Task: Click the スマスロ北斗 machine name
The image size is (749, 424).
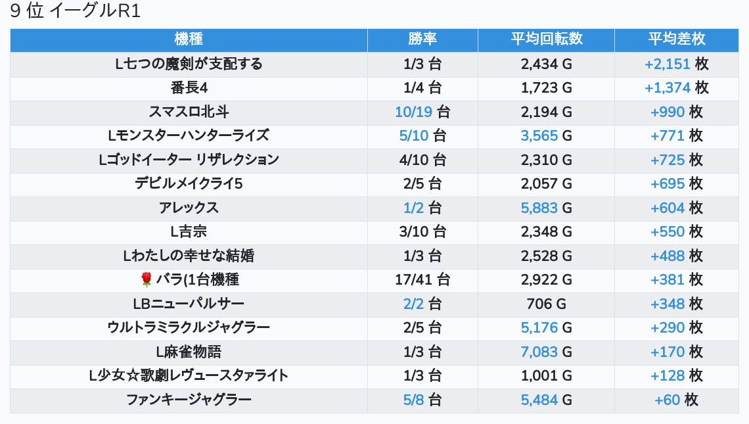Action: [x=189, y=112]
